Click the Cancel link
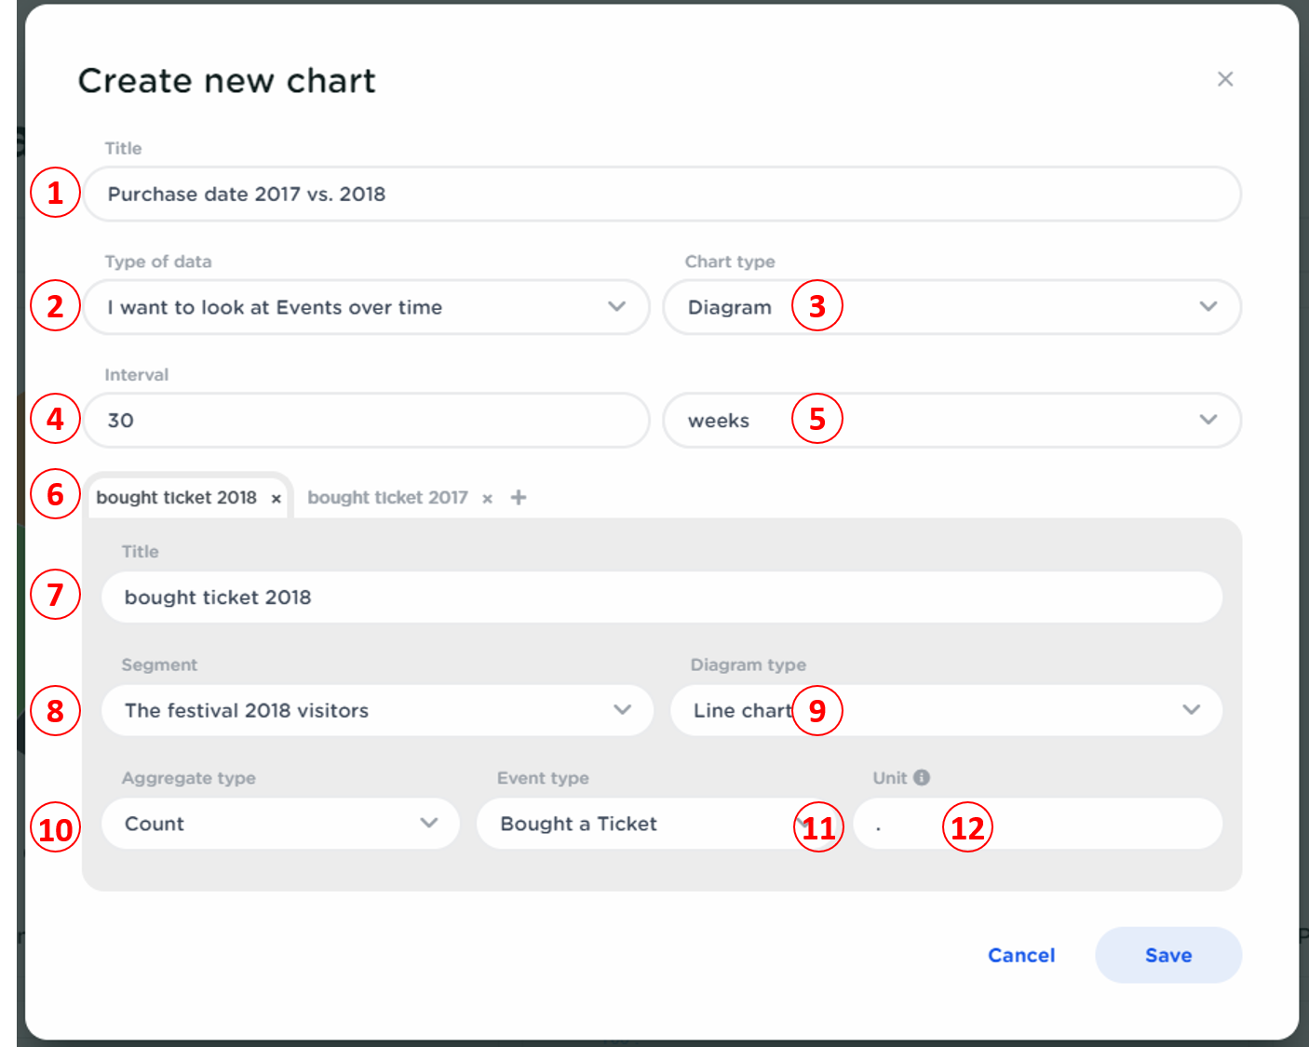This screenshot has width=1309, height=1047. click(1021, 955)
